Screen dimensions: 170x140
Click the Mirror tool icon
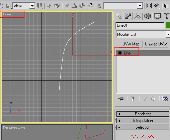point(149,6)
